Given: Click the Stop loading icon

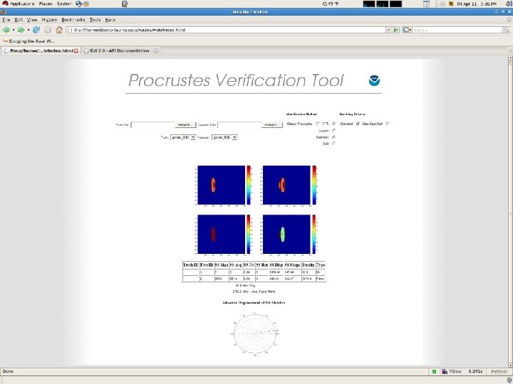Looking at the screenshot, I should point(48,30).
